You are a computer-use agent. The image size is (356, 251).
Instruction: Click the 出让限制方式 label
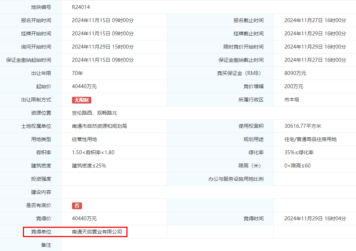[36, 100]
